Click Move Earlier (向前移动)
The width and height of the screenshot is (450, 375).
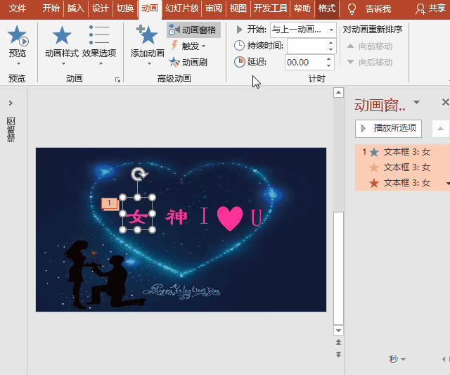[x=369, y=46]
